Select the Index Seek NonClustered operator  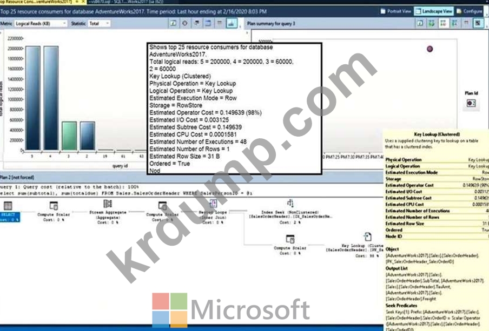click(x=290, y=204)
